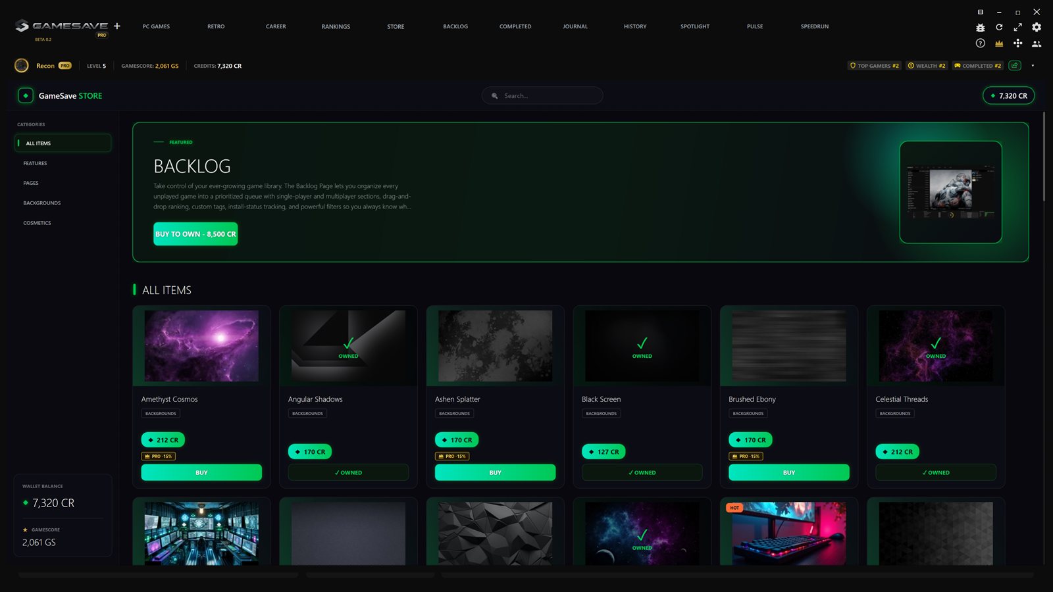Click the green share profile icon
Image resolution: width=1053 pixels, height=592 pixels.
[1015, 66]
